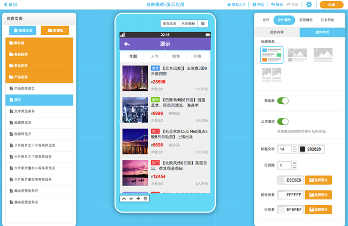
Task: Open 帮助 help from the top bar
Action: coord(258,4)
